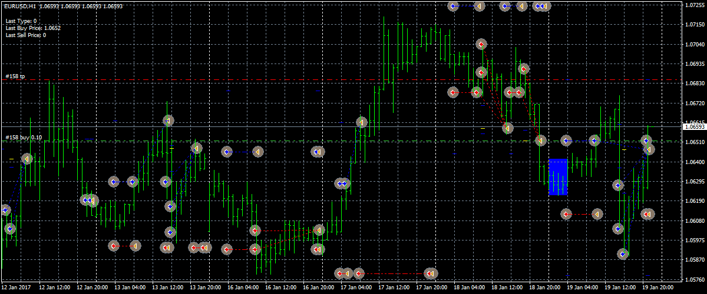Click the lowest blue buy arrow near 1.05870

pos(623,254)
